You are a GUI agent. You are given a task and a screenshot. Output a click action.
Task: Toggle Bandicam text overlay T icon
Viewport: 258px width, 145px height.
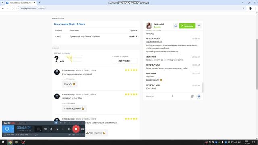click(x=63, y=129)
